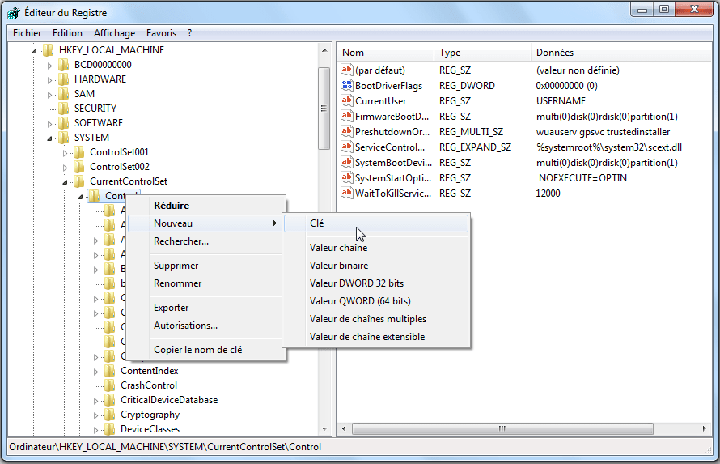Click the Cryptography folder icon
This screenshot has width=720, height=464.
coord(110,415)
